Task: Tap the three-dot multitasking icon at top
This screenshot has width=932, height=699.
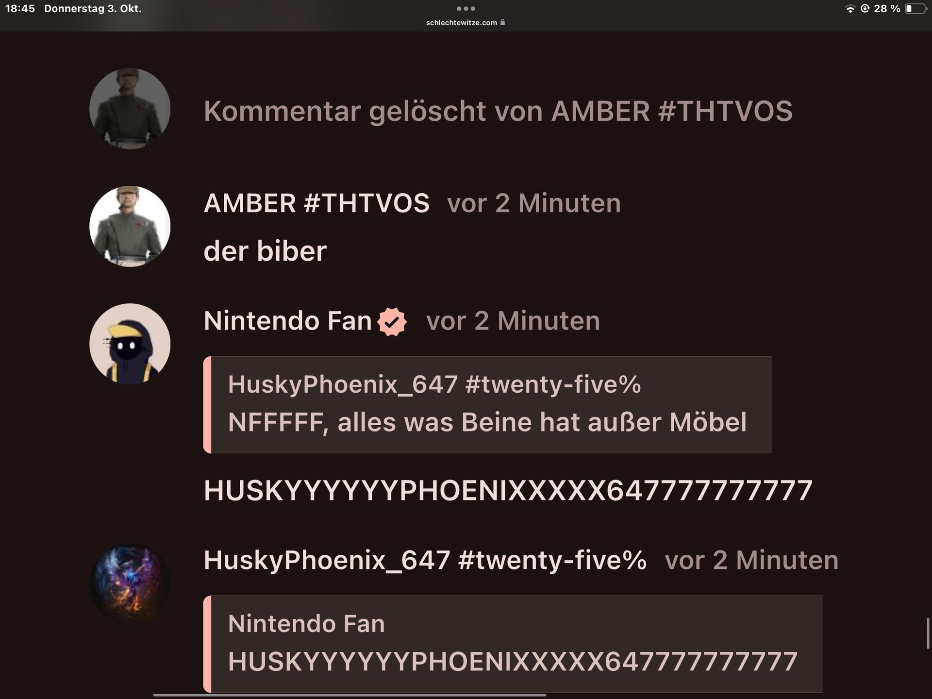Action: [x=466, y=8]
